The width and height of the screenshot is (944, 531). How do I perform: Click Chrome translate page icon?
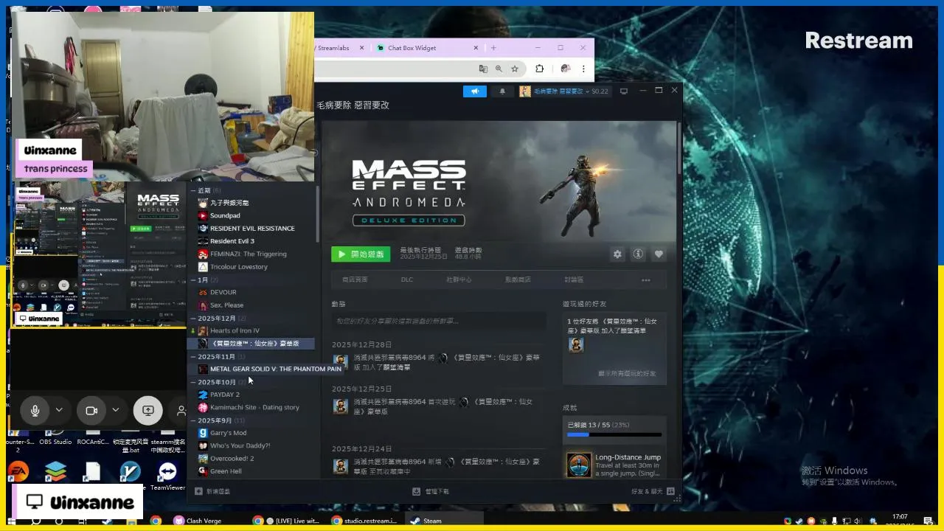483,69
